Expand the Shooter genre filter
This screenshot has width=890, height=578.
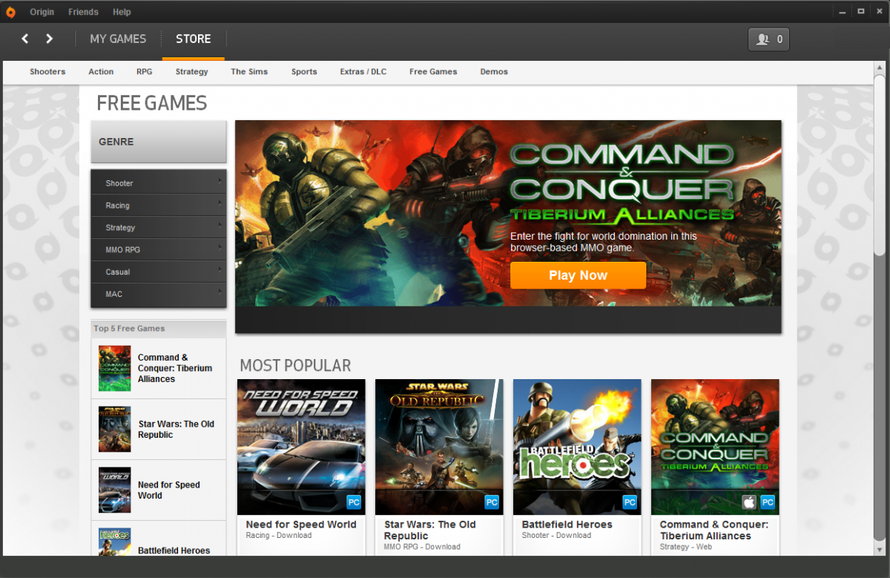click(159, 183)
